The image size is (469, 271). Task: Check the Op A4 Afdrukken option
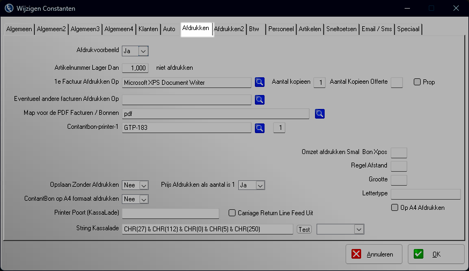tap(394, 208)
